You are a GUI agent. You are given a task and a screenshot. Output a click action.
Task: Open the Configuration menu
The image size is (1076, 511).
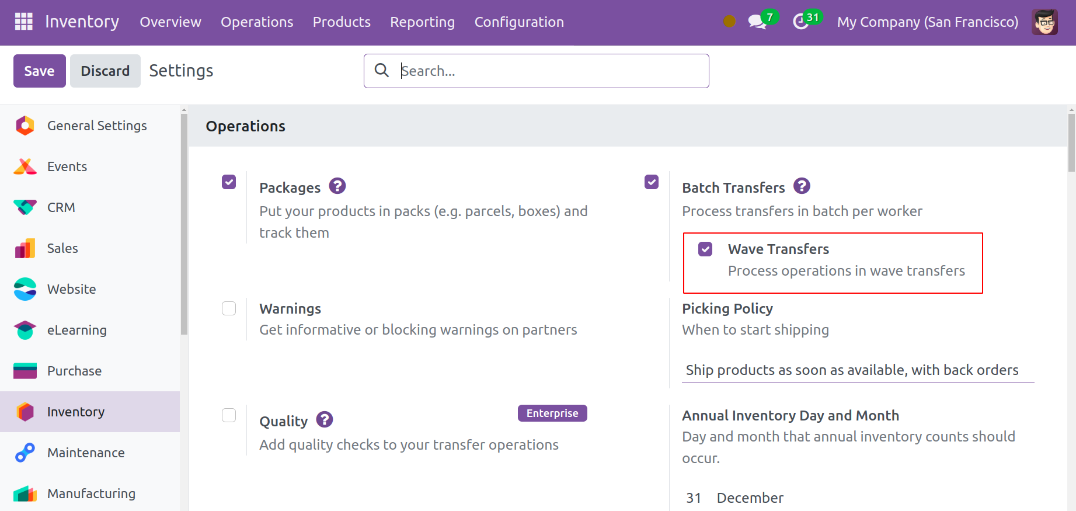coord(518,22)
